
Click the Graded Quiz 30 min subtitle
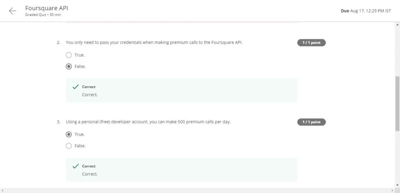(43, 15)
